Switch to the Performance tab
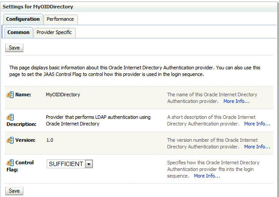Viewport: 279px width, 197px height. click(60, 19)
